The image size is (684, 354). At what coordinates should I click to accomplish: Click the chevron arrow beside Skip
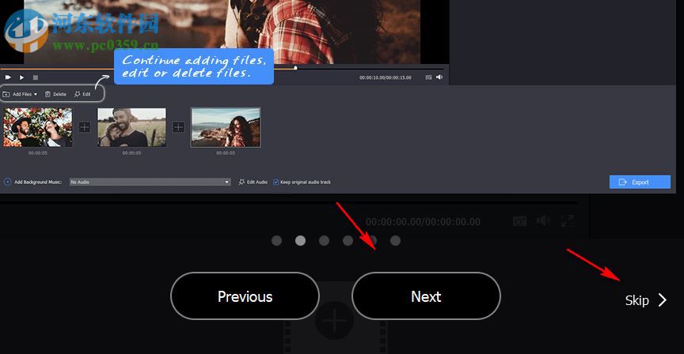coord(662,299)
